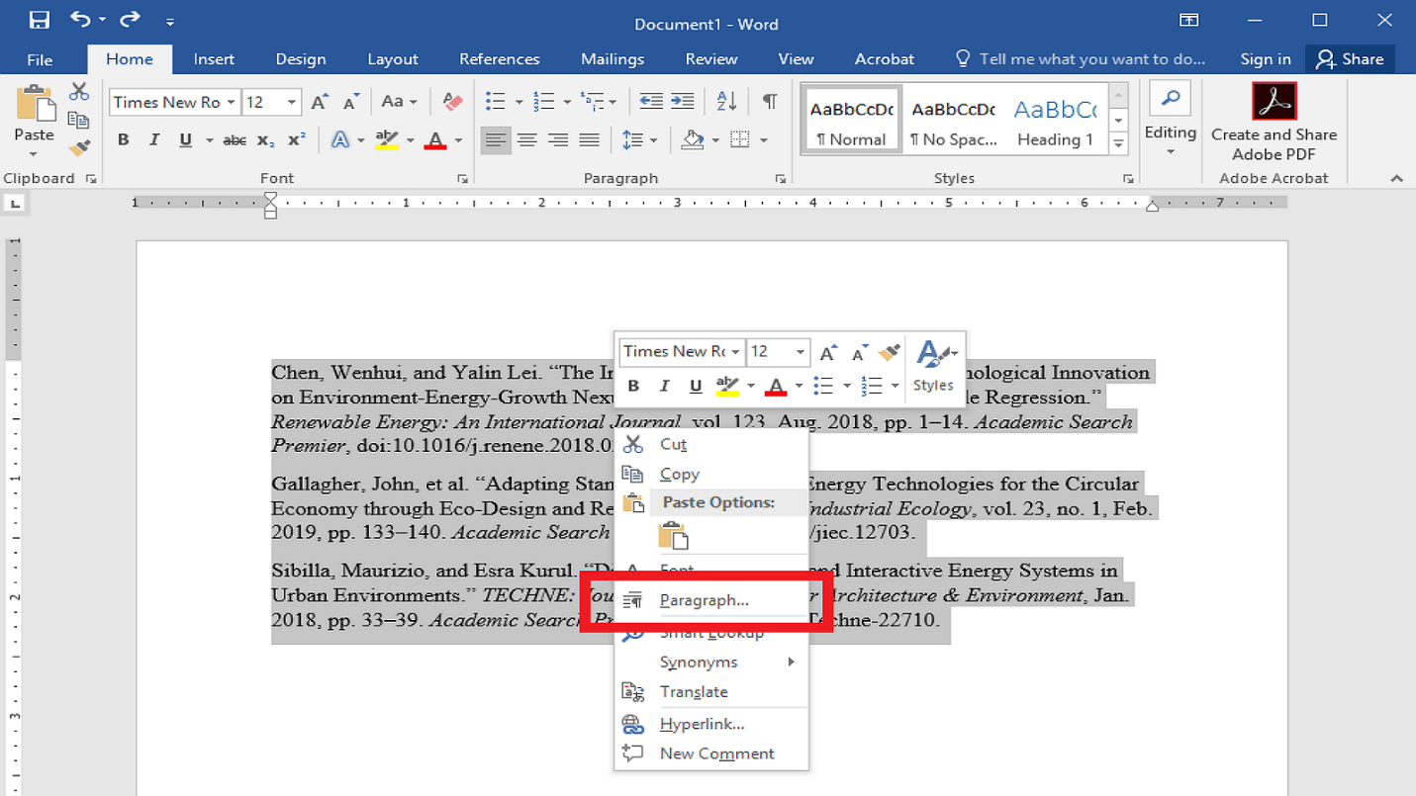
Task: Toggle Bold in the ribbon Font group
Action: tap(124, 140)
